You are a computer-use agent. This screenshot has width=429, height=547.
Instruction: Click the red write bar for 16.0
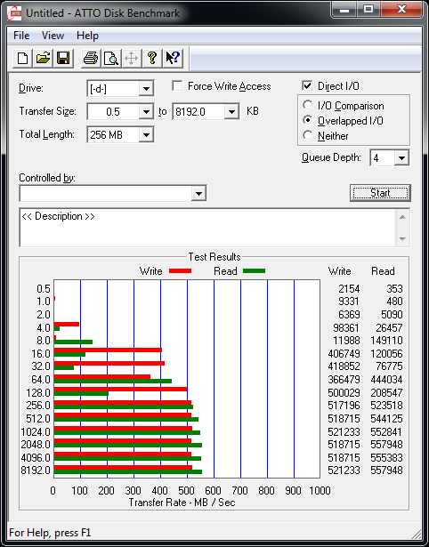coord(108,350)
